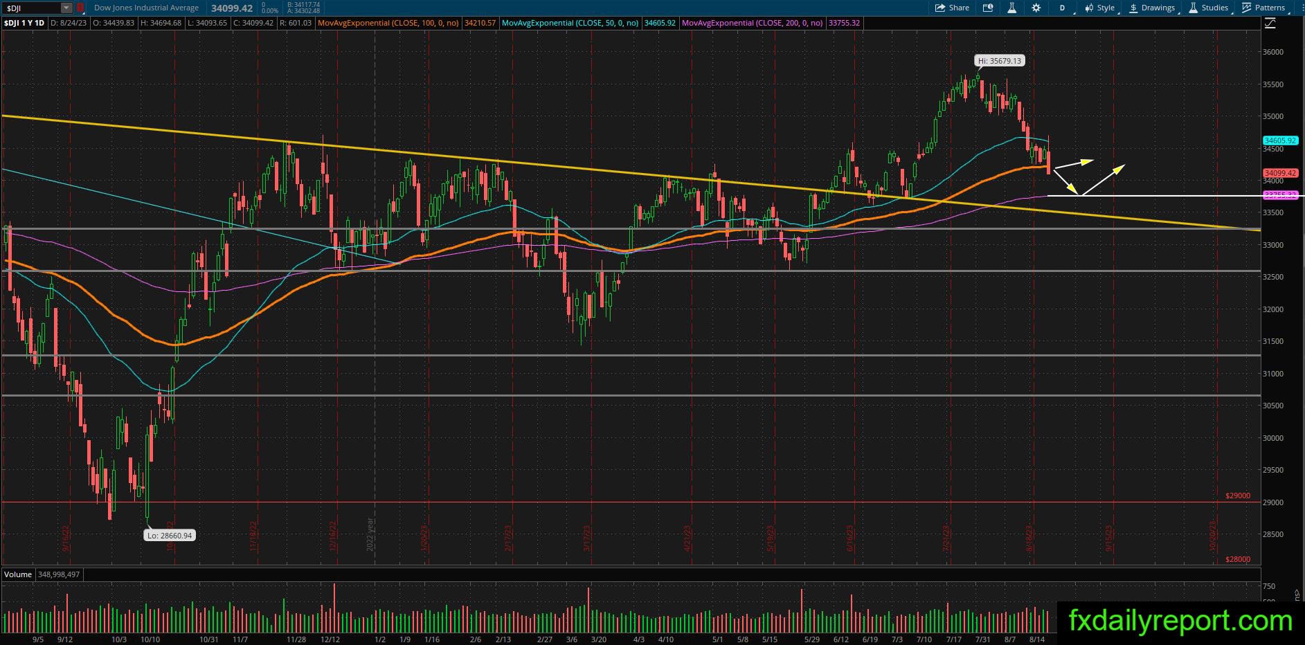Click the MovAvgExponential 50 study label
1305x645 pixels.
click(570, 23)
